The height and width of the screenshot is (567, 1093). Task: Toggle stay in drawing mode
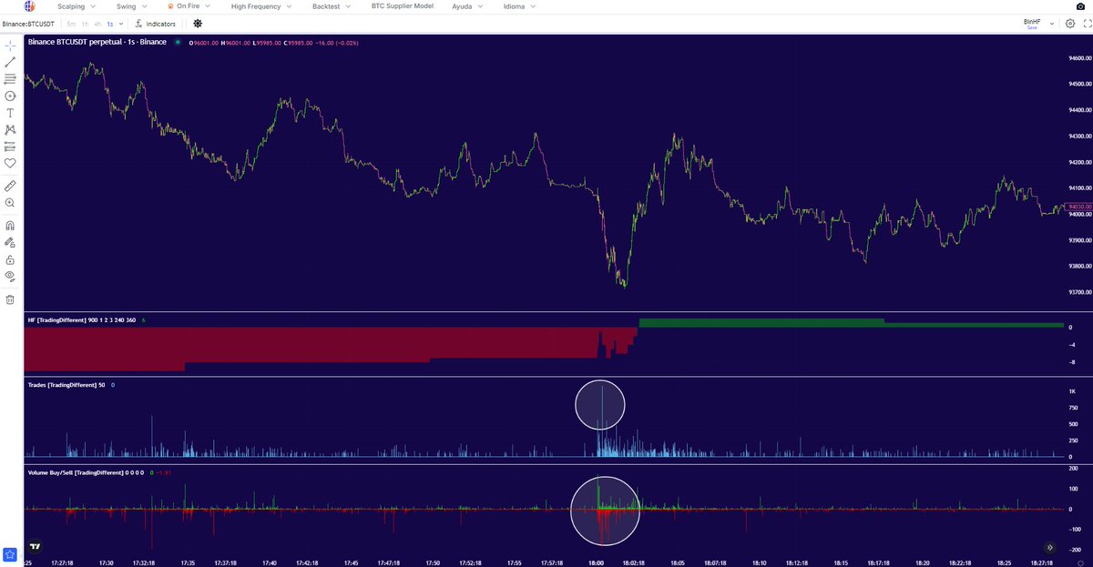pyautogui.click(x=10, y=242)
